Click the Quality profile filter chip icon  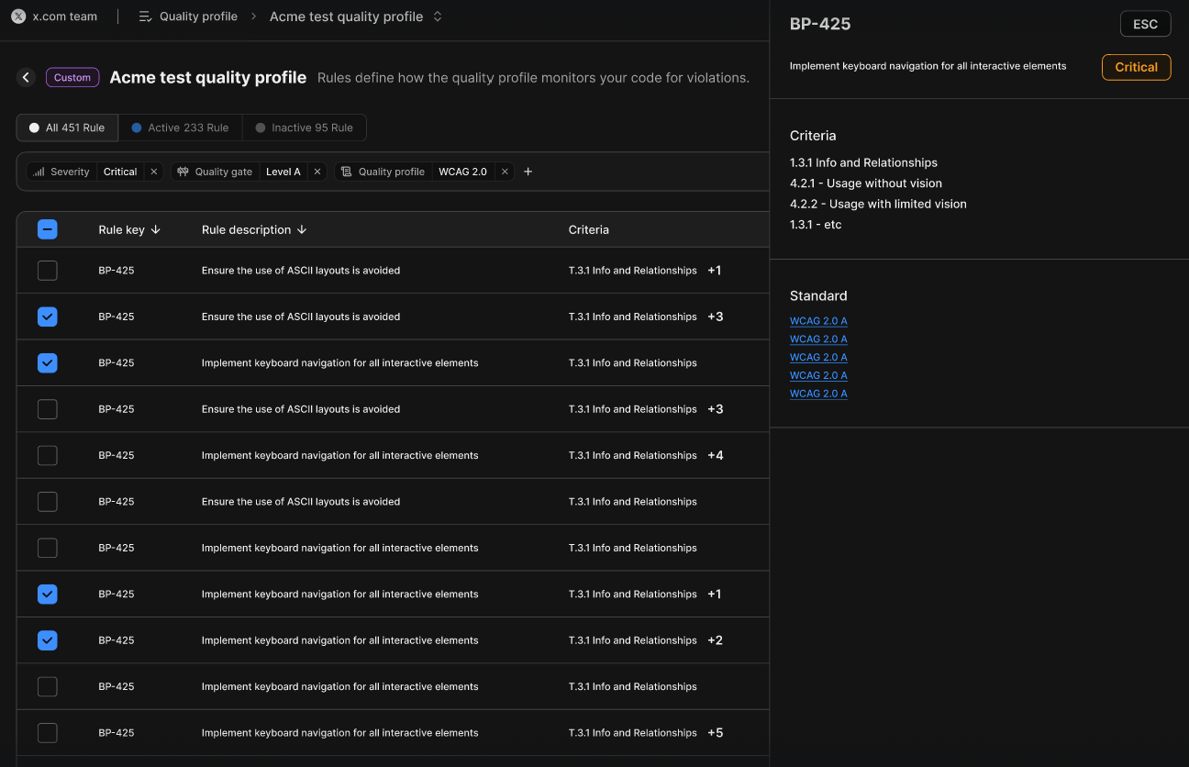[346, 172]
